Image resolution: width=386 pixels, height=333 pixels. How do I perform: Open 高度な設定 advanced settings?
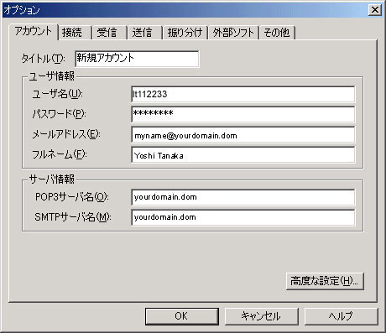(x=325, y=281)
